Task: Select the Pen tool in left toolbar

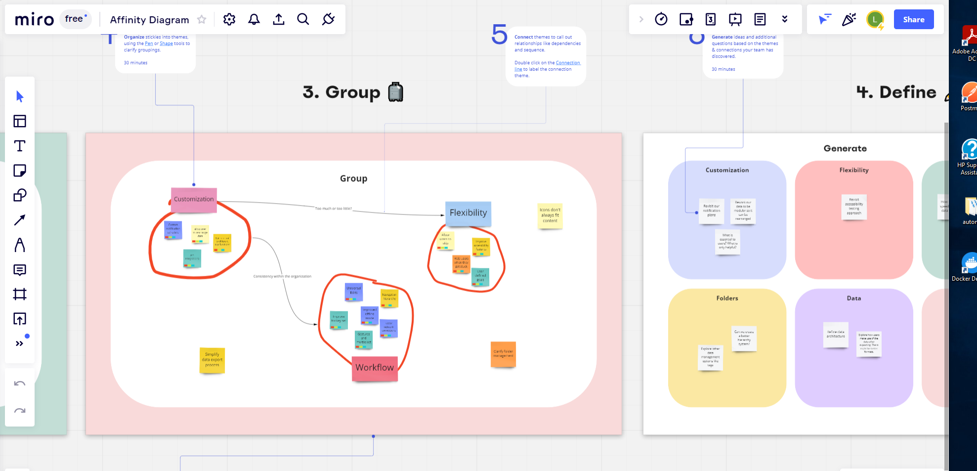Action: point(20,245)
